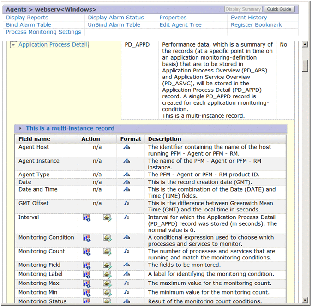The width and height of the screenshot is (312, 307).
Task: Select Process Monitoring Settings
Action: point(43,32)
